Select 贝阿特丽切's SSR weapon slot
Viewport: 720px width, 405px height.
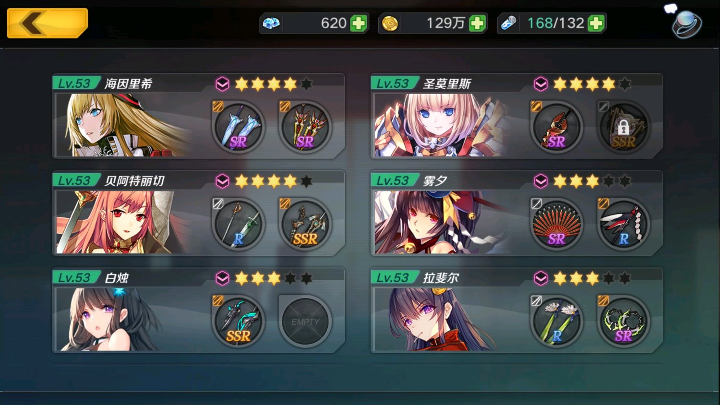305,225
